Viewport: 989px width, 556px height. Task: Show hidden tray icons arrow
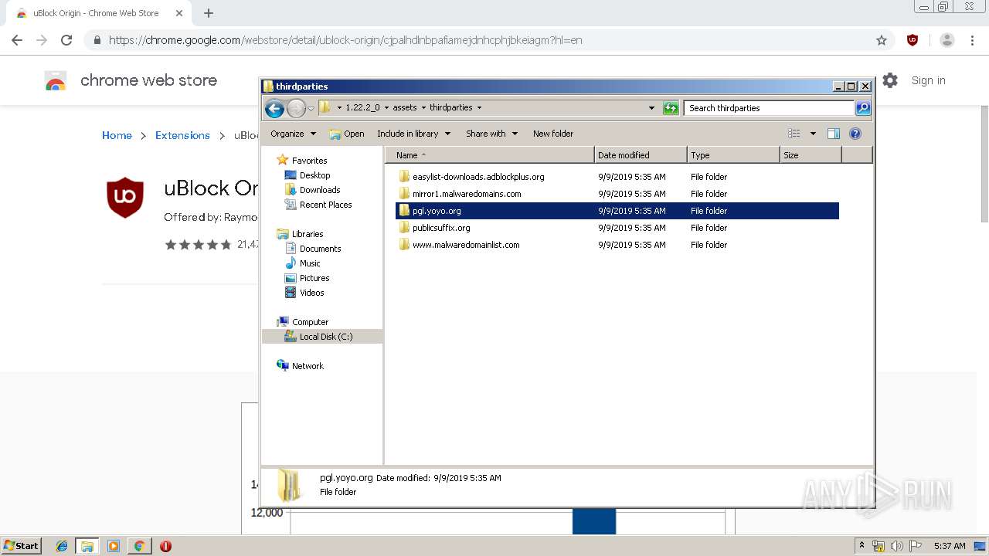[x=862, y=546]
